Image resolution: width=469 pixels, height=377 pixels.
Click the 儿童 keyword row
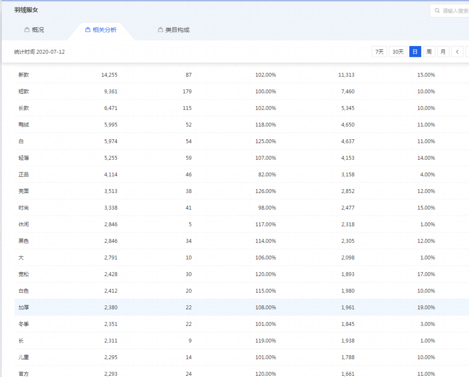24,357
